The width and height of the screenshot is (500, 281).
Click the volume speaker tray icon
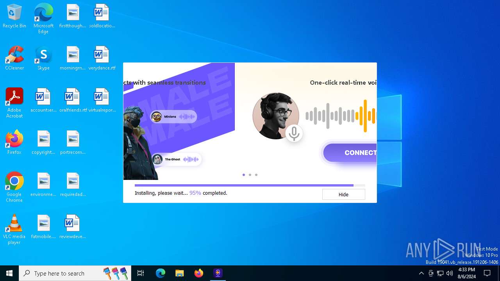(x=450, y=273)
